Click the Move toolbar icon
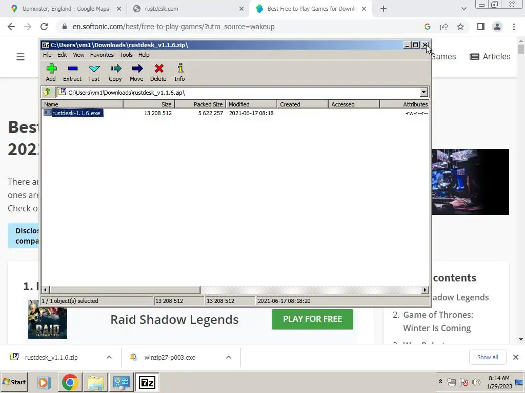The image size is (525, 393). (x=136, y=73)
